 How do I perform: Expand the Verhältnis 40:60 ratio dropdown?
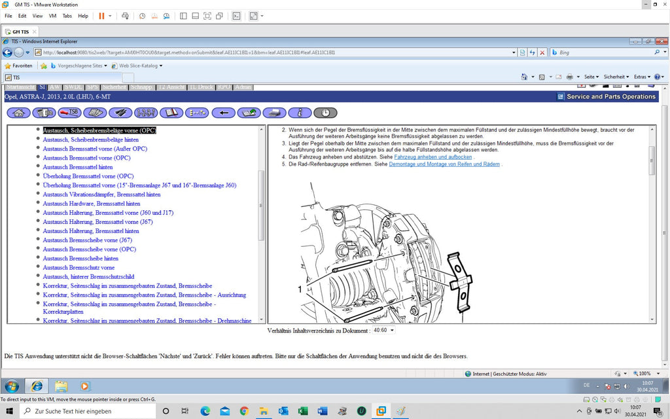[383, 330]
